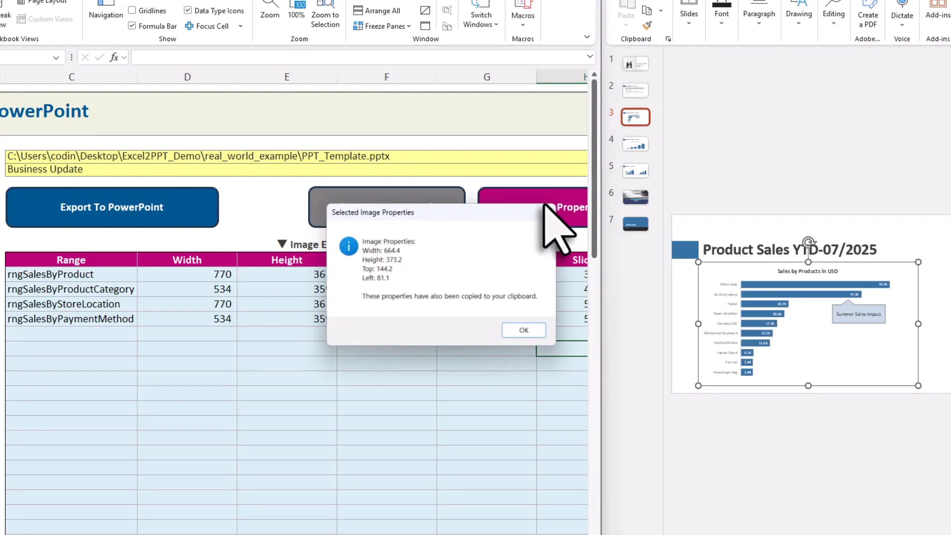Select slide 5 thumbnail in PowerPoint

pyautogui.click(x=635, y=170)
